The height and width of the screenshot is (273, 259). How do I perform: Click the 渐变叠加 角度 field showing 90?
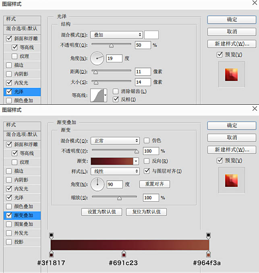coord(115,184)
